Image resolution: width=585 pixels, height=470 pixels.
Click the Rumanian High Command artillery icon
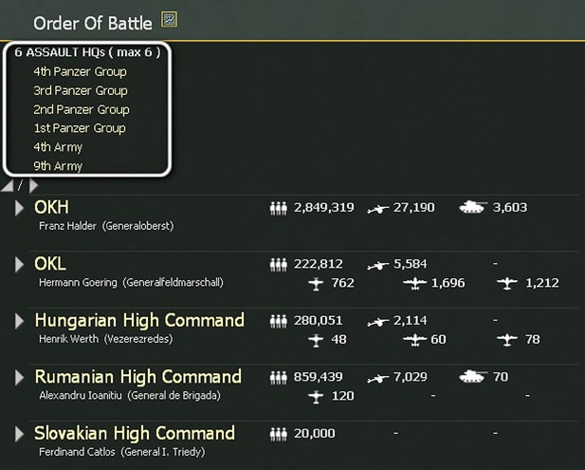379,378
